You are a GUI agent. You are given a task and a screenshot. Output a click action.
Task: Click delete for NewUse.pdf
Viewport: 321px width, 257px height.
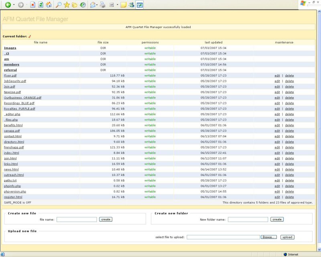pyautogui.click(x=289, y=92)
